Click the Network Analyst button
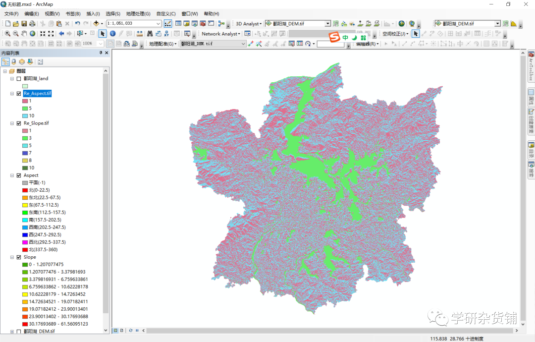This screenshot has width=535, height=342. tap(220, 34)
